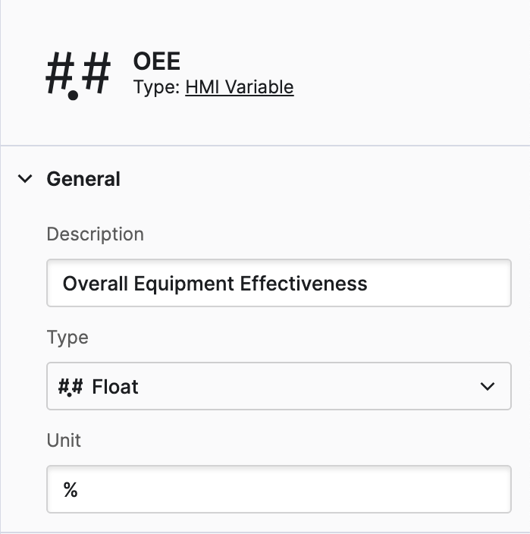Open the HMI Variable type link
The height and width of the screenshot is (534, 530).
click(239, 87)
